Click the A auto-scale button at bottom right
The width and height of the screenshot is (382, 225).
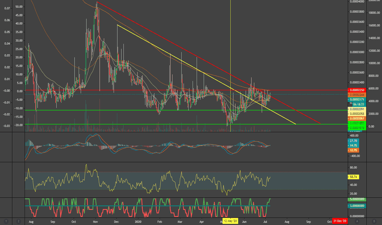coord(357,221)
